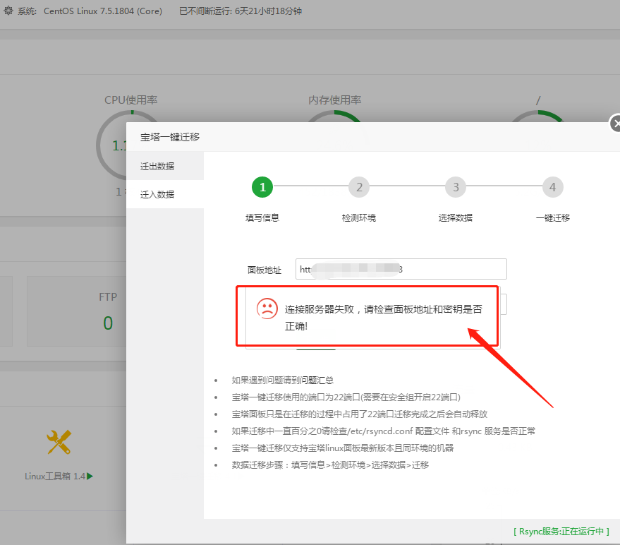This screenshot has width=620, height=545.
Task: Click the tip about 宝塔linux面板最新版本
Action: (342, 448)
